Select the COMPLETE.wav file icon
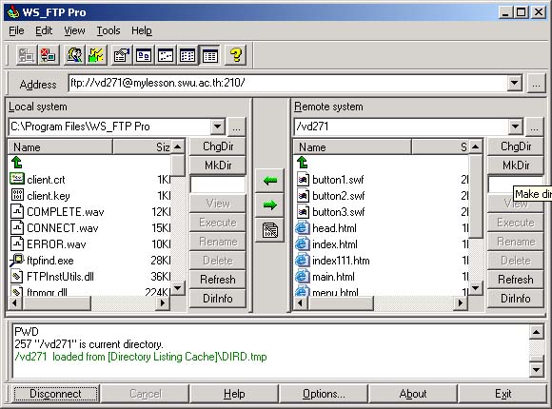The image size is (552, 409). (17, 211)
